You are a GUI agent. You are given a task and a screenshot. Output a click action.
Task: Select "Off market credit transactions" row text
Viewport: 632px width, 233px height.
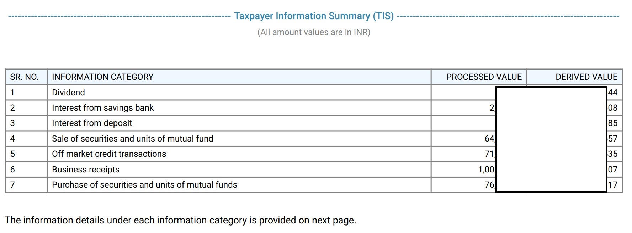109,154
